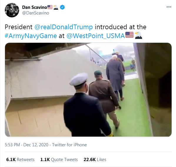This screenshot has width=176, height=167.
Task: Click the blue verified badge
Action: (62, 7)
